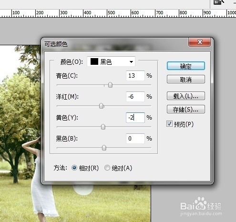
Task: Select the 相对(R) relative method radio
Action: pyautogui.click(x=74, y=168)
